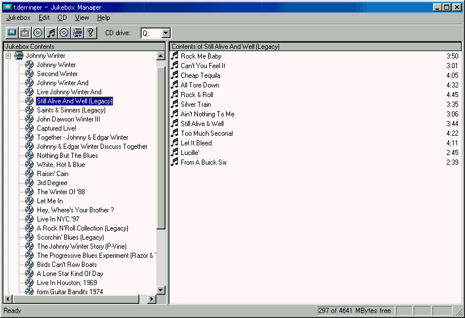Collapse the Johnny Winter tree node
The width and height of the screenshot is (465, 318).
click(8, 56)
